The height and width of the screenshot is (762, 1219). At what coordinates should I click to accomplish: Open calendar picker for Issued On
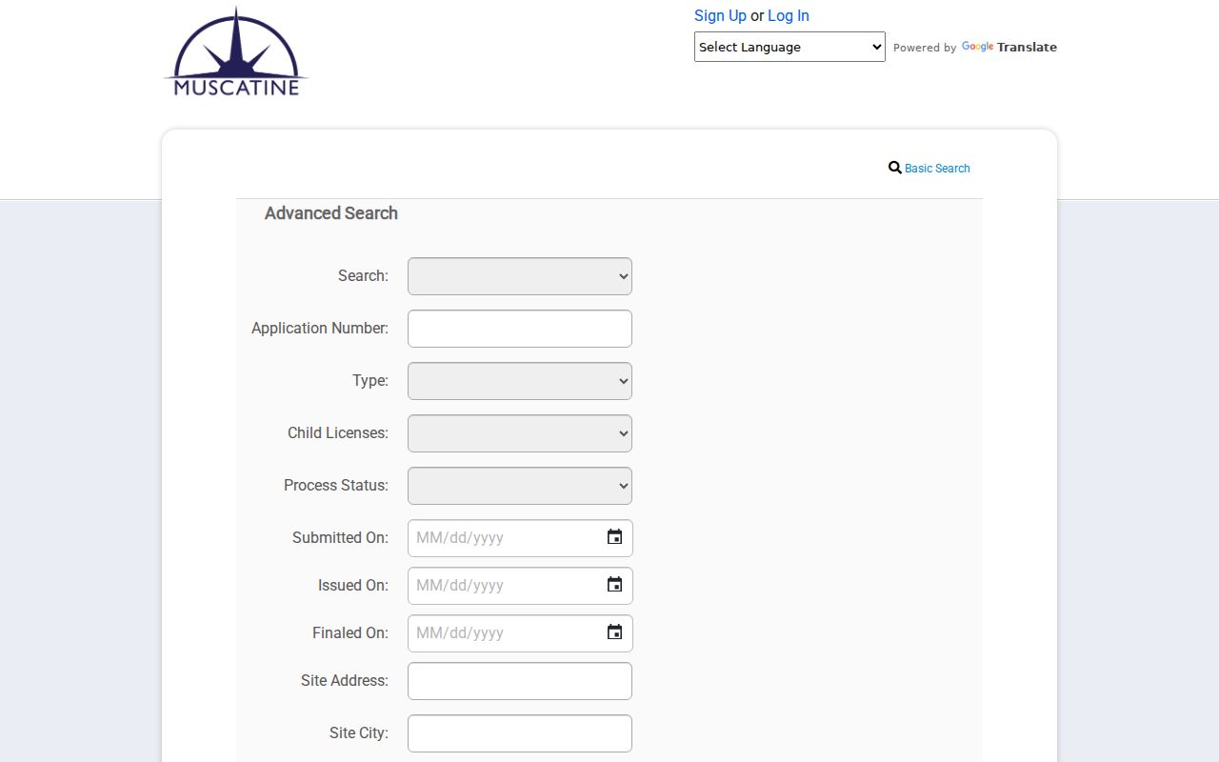pos(614,585)
